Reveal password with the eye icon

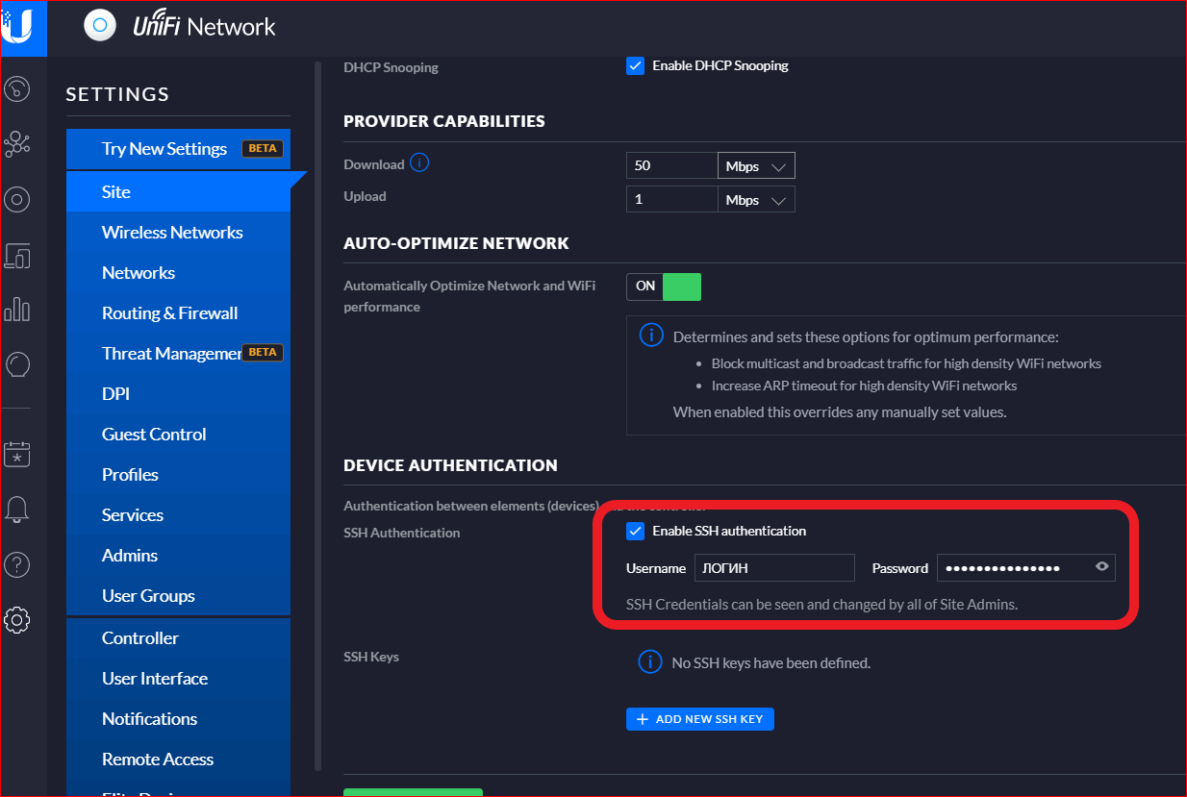click(x=1102, y=567)
